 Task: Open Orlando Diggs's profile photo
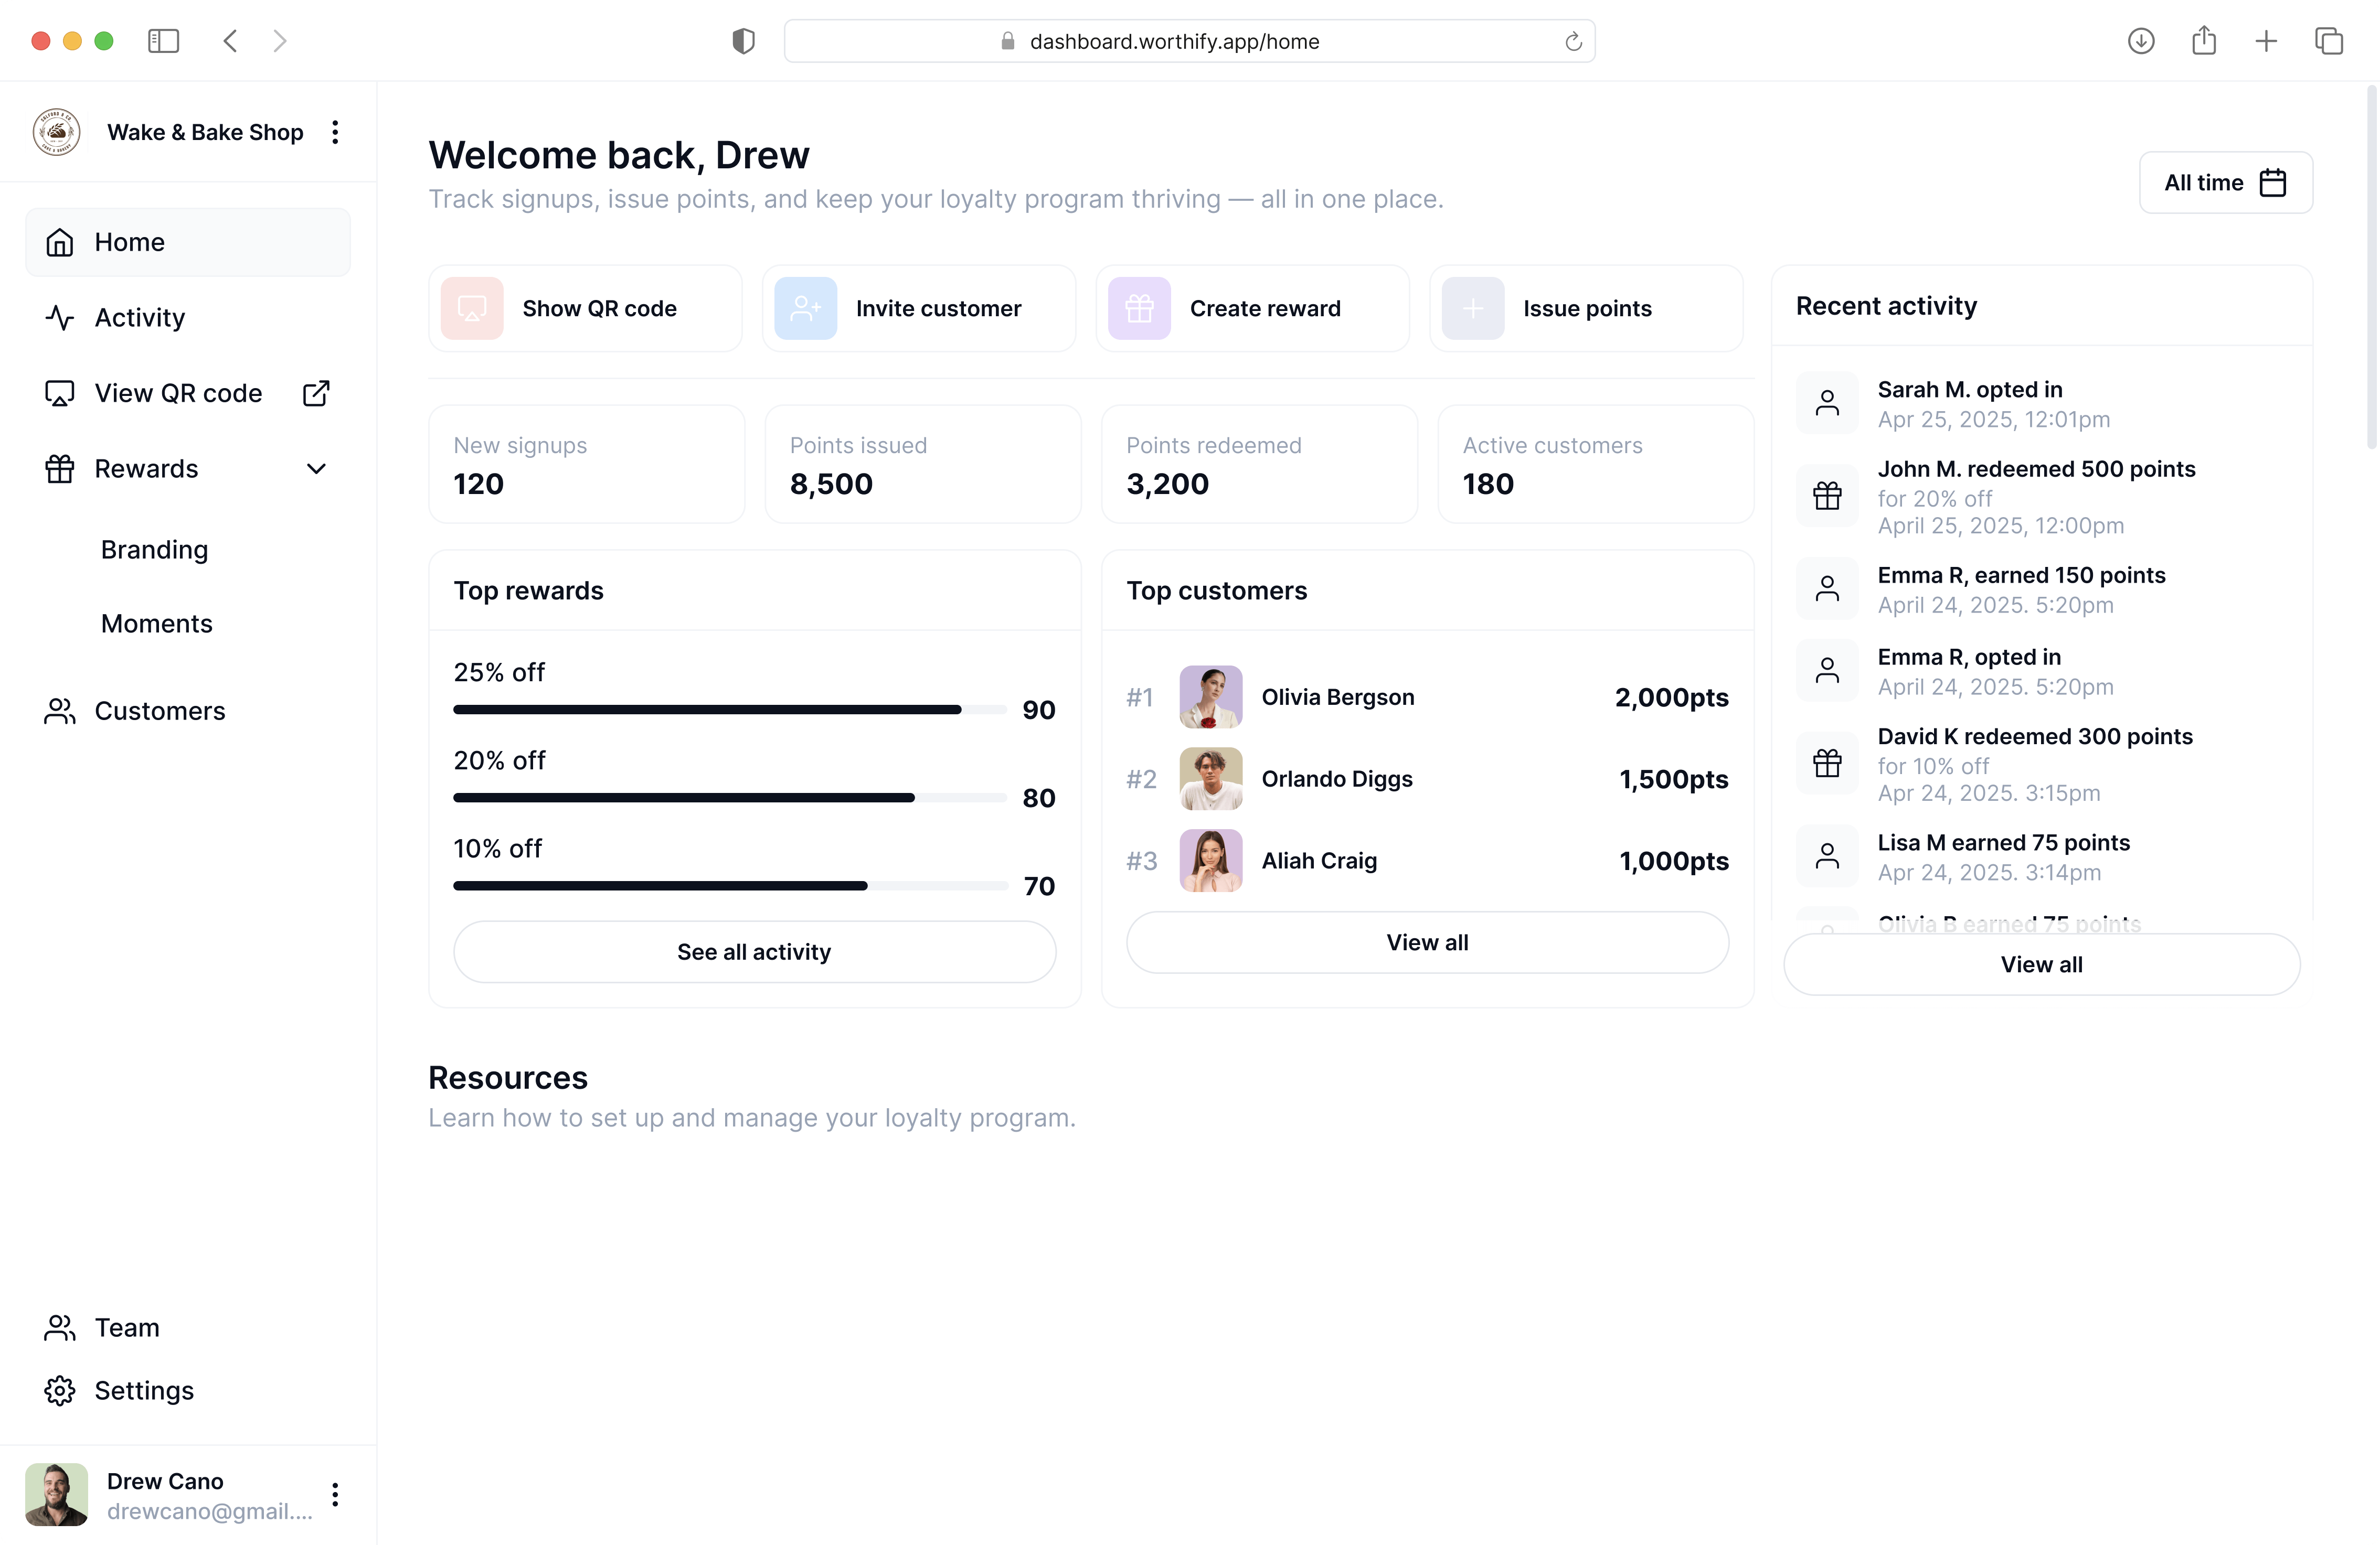[1211, 778]
